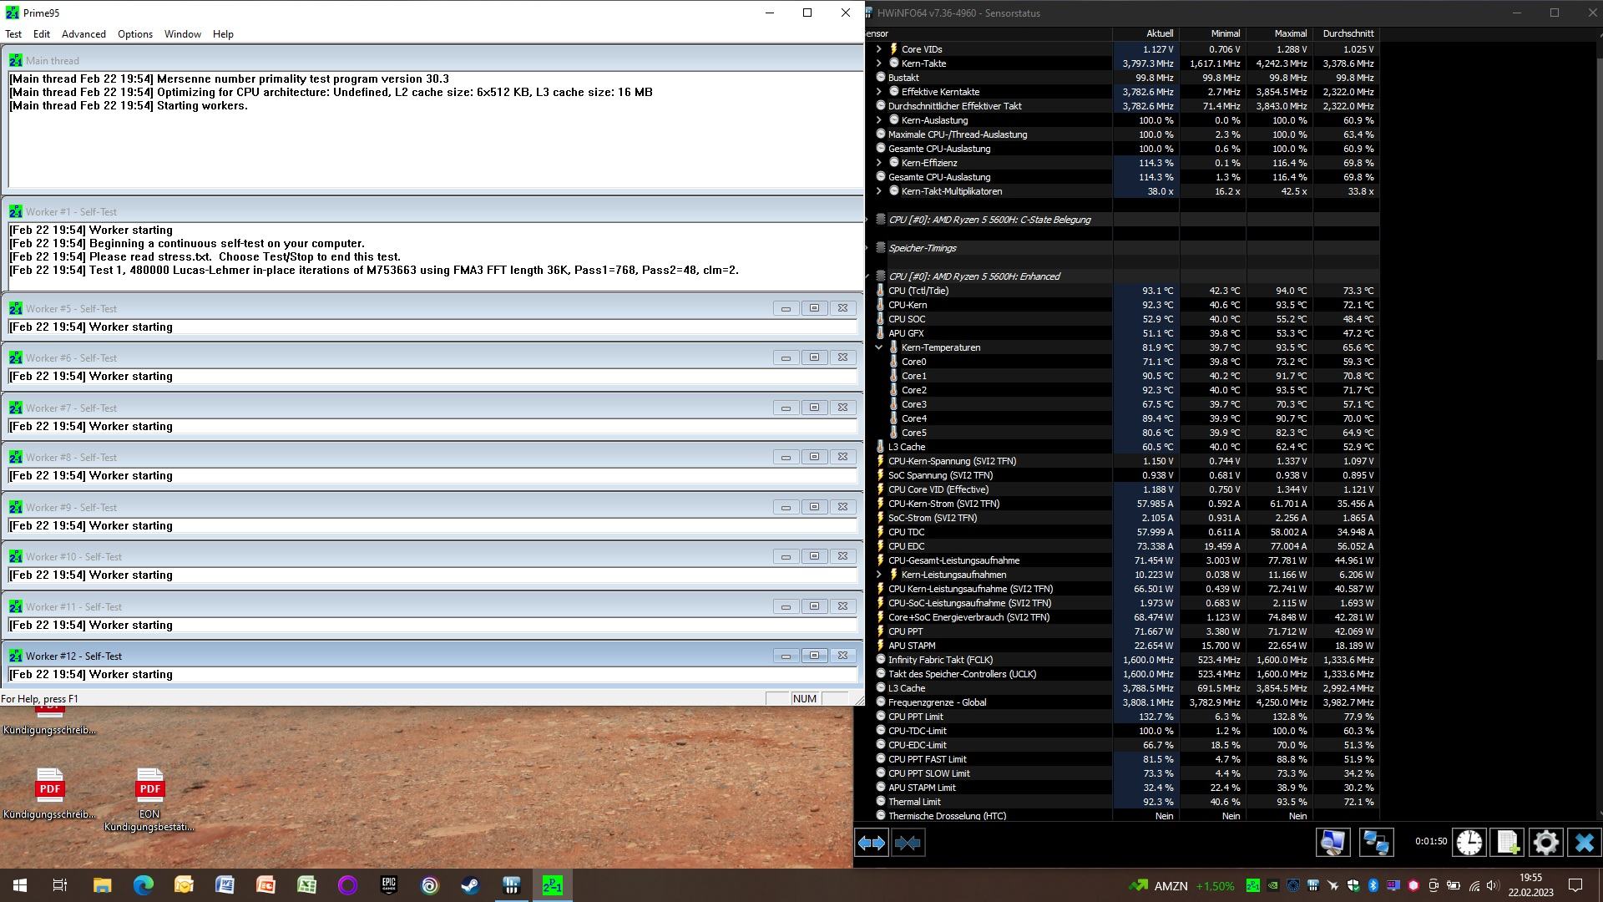This screenshot has height=902, width=1603.
Task: Open Word from taskbar
Action: [x=225, y=885]
